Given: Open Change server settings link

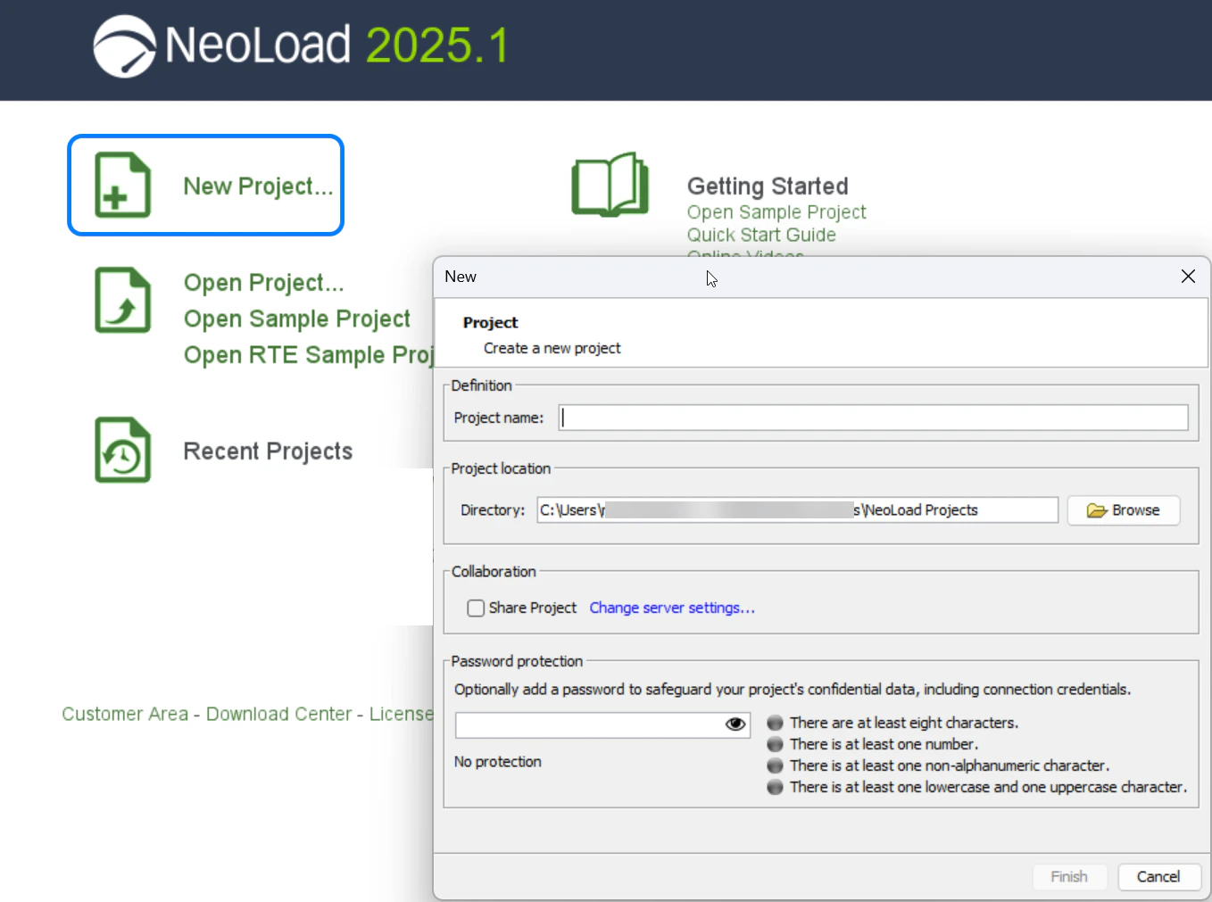Looking at the screenshot, I should pos(672,608).
